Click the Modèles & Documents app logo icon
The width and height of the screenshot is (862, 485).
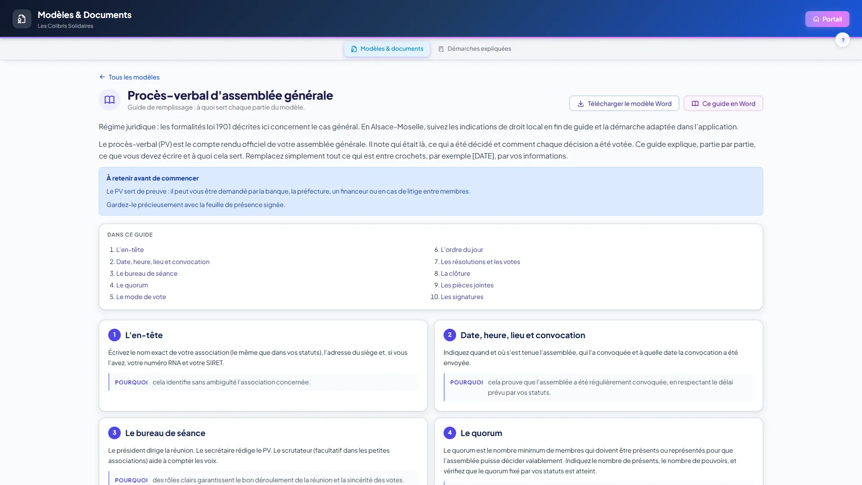(22, 19)
